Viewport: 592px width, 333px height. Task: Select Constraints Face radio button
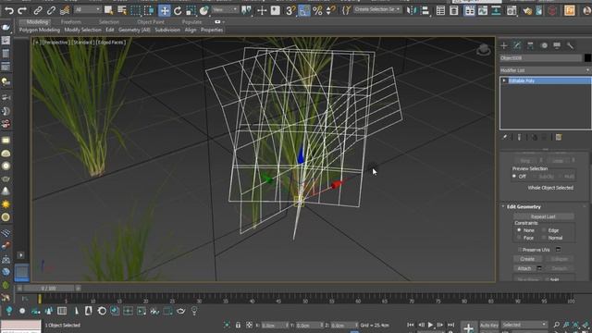coord(519,238)
